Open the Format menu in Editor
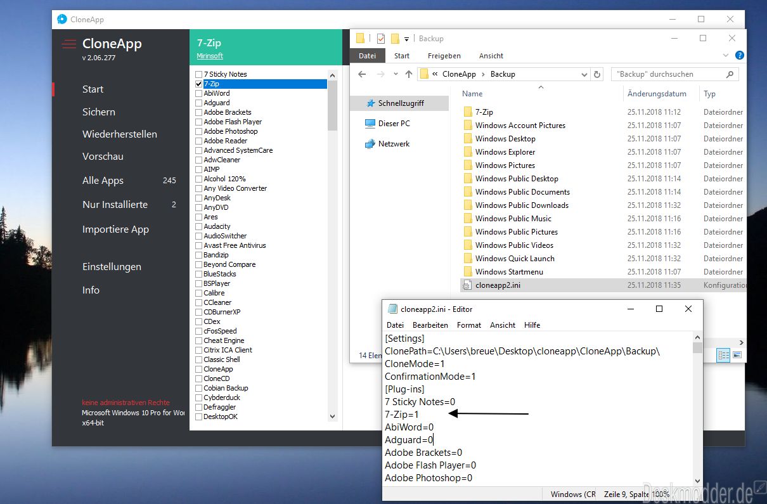The image size is (767, 504). (469, 325)
